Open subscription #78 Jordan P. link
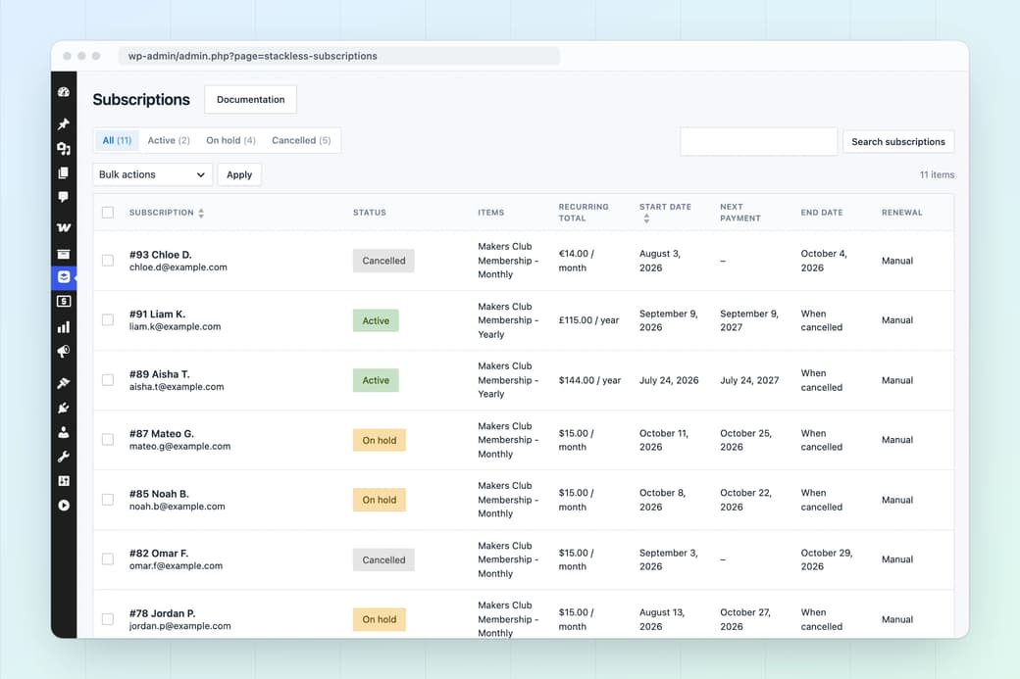The height and width of the screenshot is (679, 1020). [162, 613]
